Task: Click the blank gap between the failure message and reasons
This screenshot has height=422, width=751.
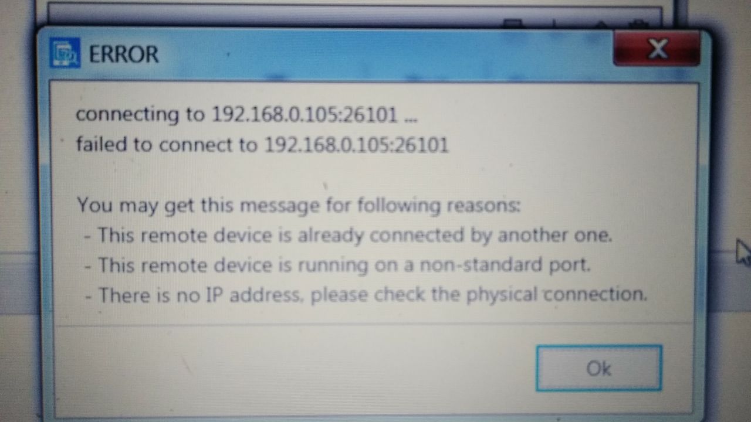Action: [374, 176]
